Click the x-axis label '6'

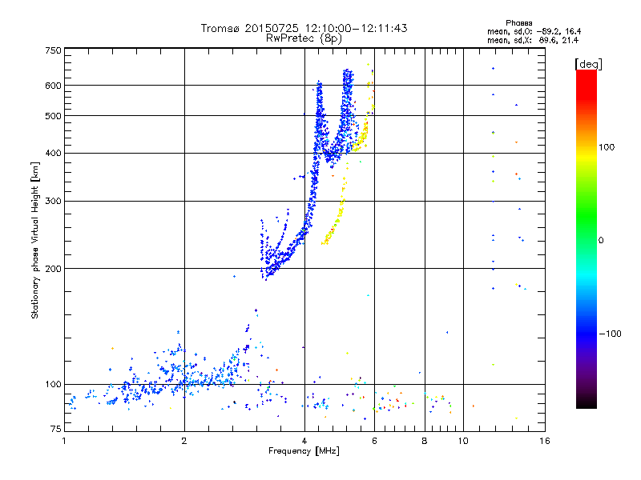point(374,441)
